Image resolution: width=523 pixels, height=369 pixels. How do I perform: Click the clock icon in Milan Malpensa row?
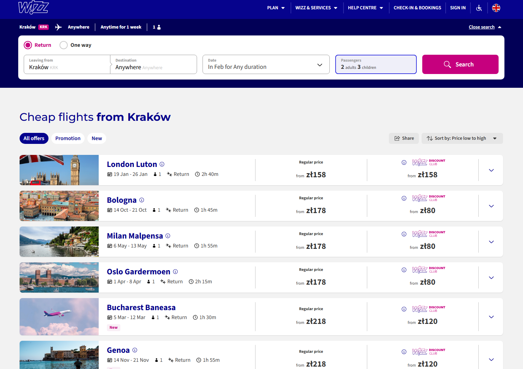point(197,246)
